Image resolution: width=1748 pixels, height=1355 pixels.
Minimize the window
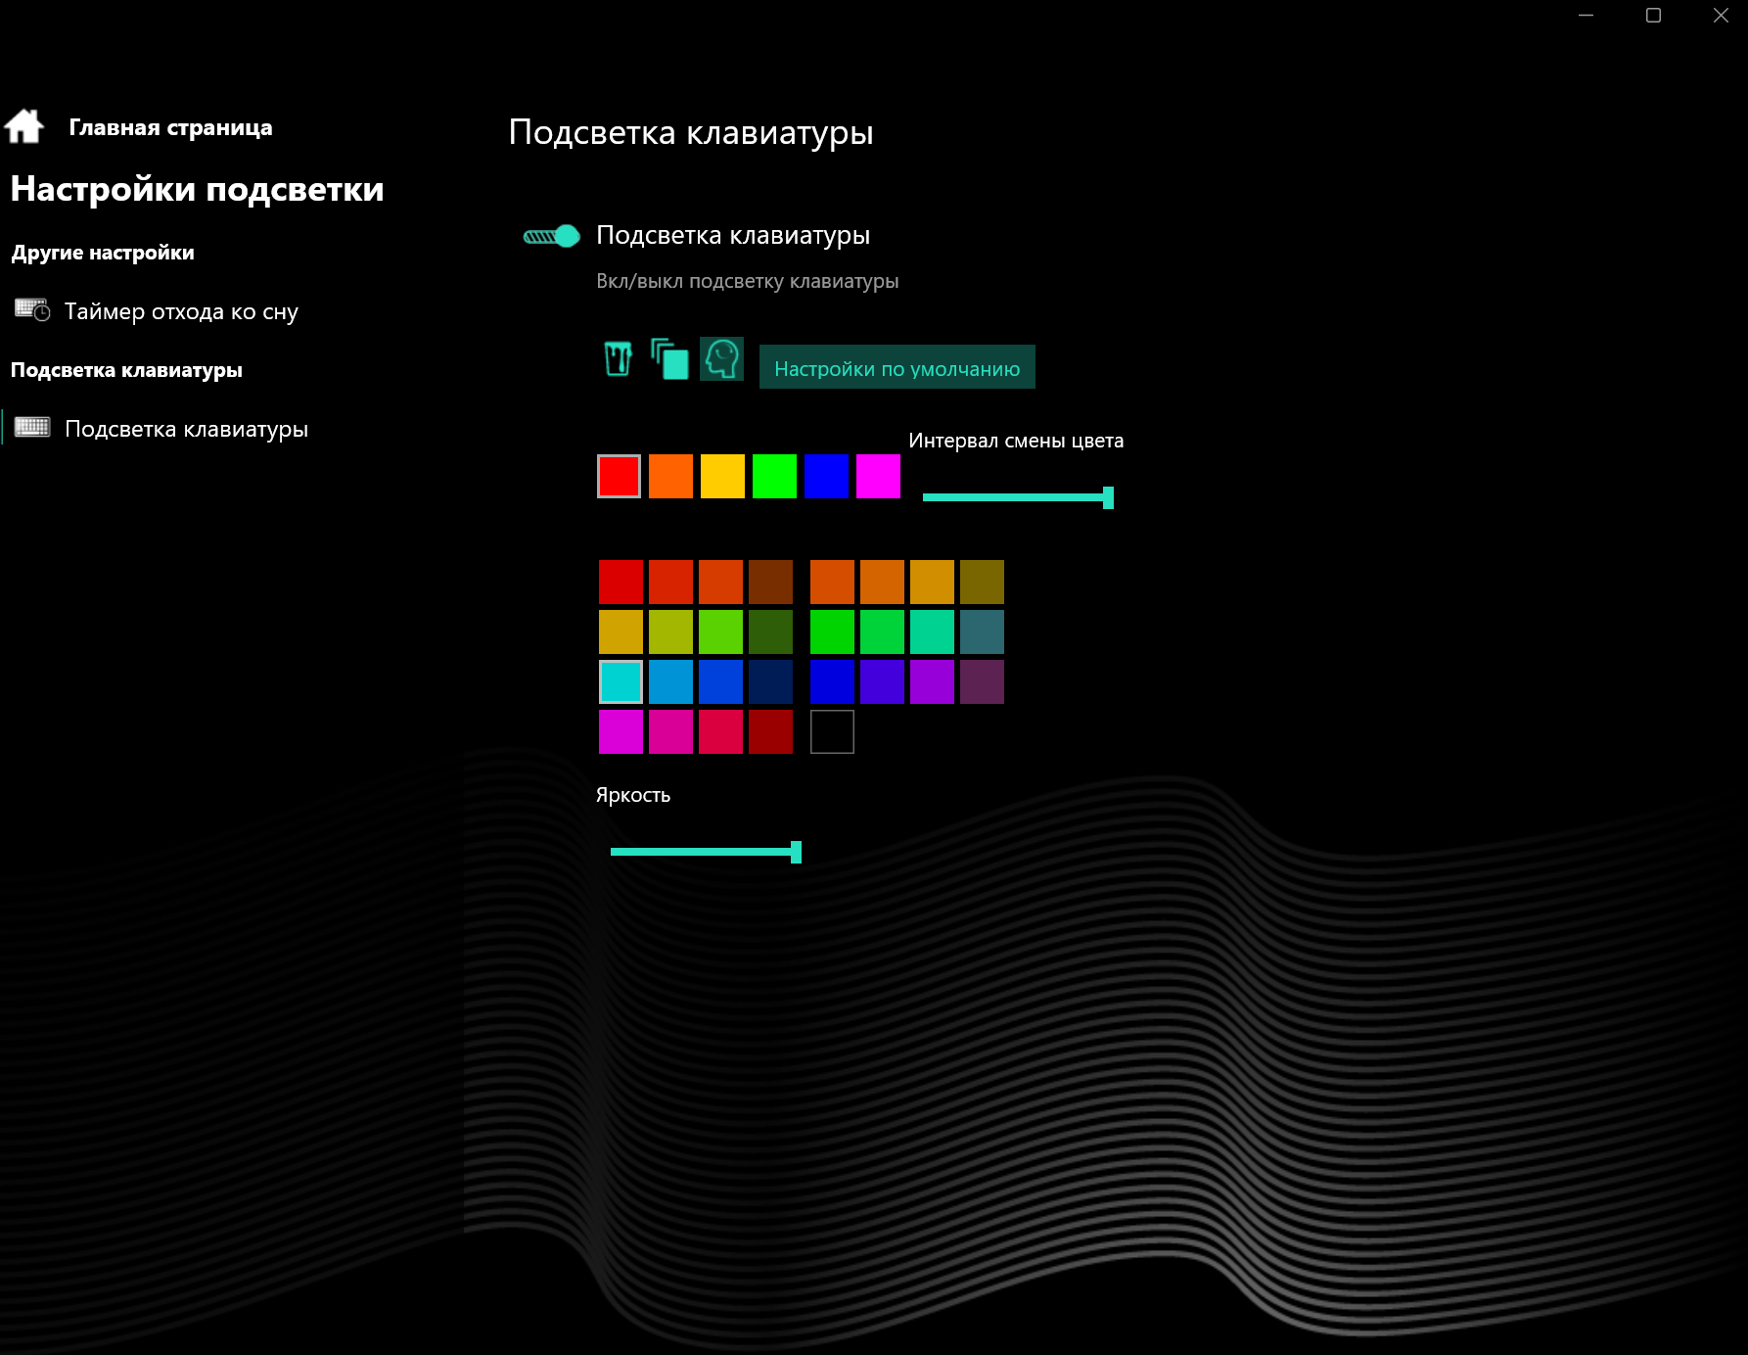tap(1587, 16)
